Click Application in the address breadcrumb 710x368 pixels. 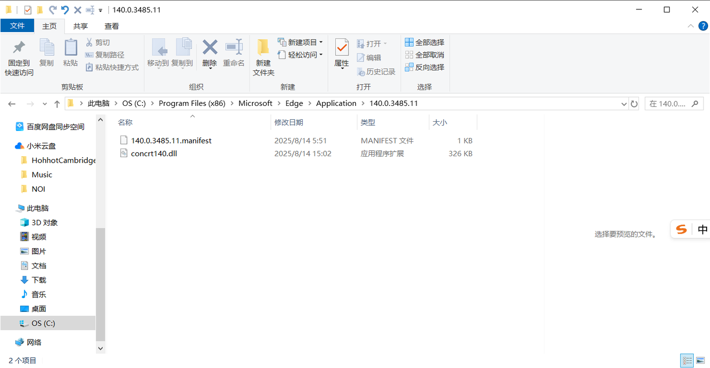pos(336,103)
